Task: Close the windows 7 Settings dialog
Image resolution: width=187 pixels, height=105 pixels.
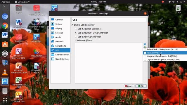Action: coord(145,13)
